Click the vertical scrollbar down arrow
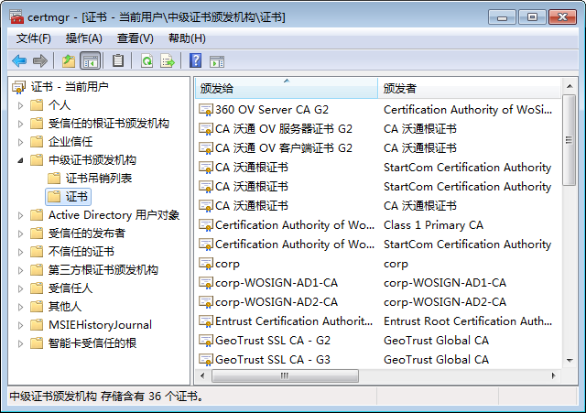 click(x=570, y=360)
